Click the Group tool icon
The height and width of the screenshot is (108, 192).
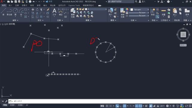(x=153, y=12)
